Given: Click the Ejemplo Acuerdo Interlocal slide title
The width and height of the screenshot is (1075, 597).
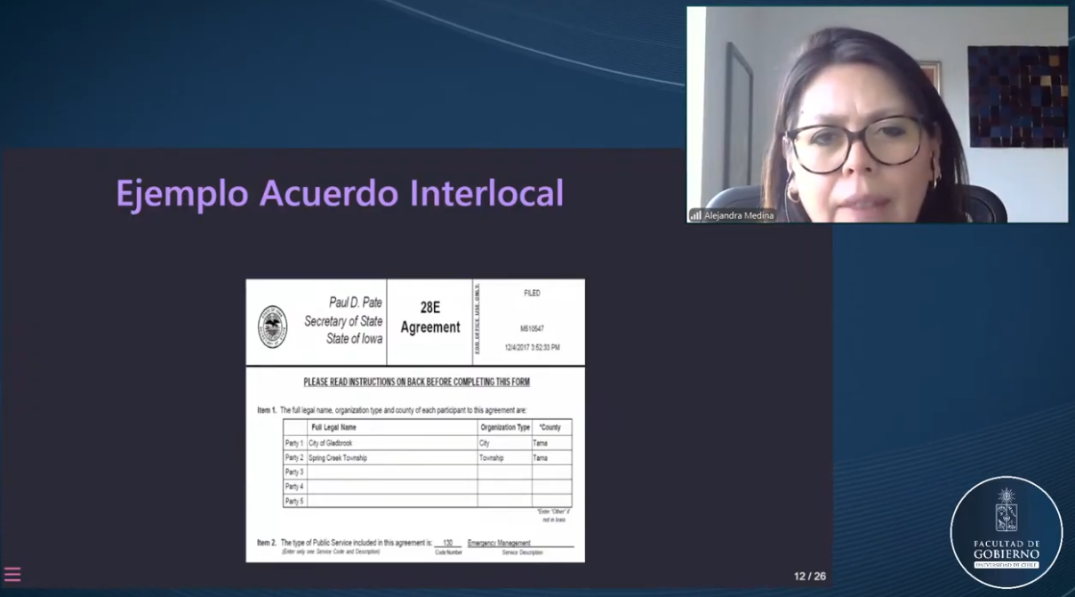Looking at the screenshot, I should coord(340,193).
